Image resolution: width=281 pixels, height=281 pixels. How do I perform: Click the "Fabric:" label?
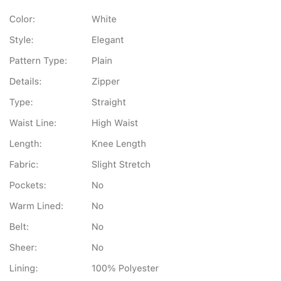[24, 164]
